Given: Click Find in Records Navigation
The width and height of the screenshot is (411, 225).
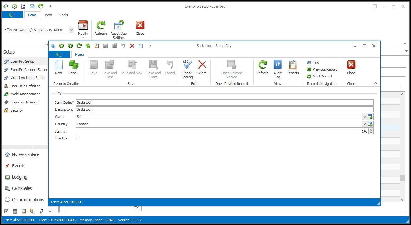Looking at the screenshot, I should tap(313, 62).
